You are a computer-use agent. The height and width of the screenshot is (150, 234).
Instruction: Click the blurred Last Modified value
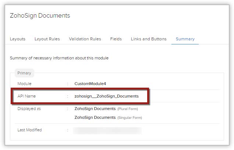[107, 131]
